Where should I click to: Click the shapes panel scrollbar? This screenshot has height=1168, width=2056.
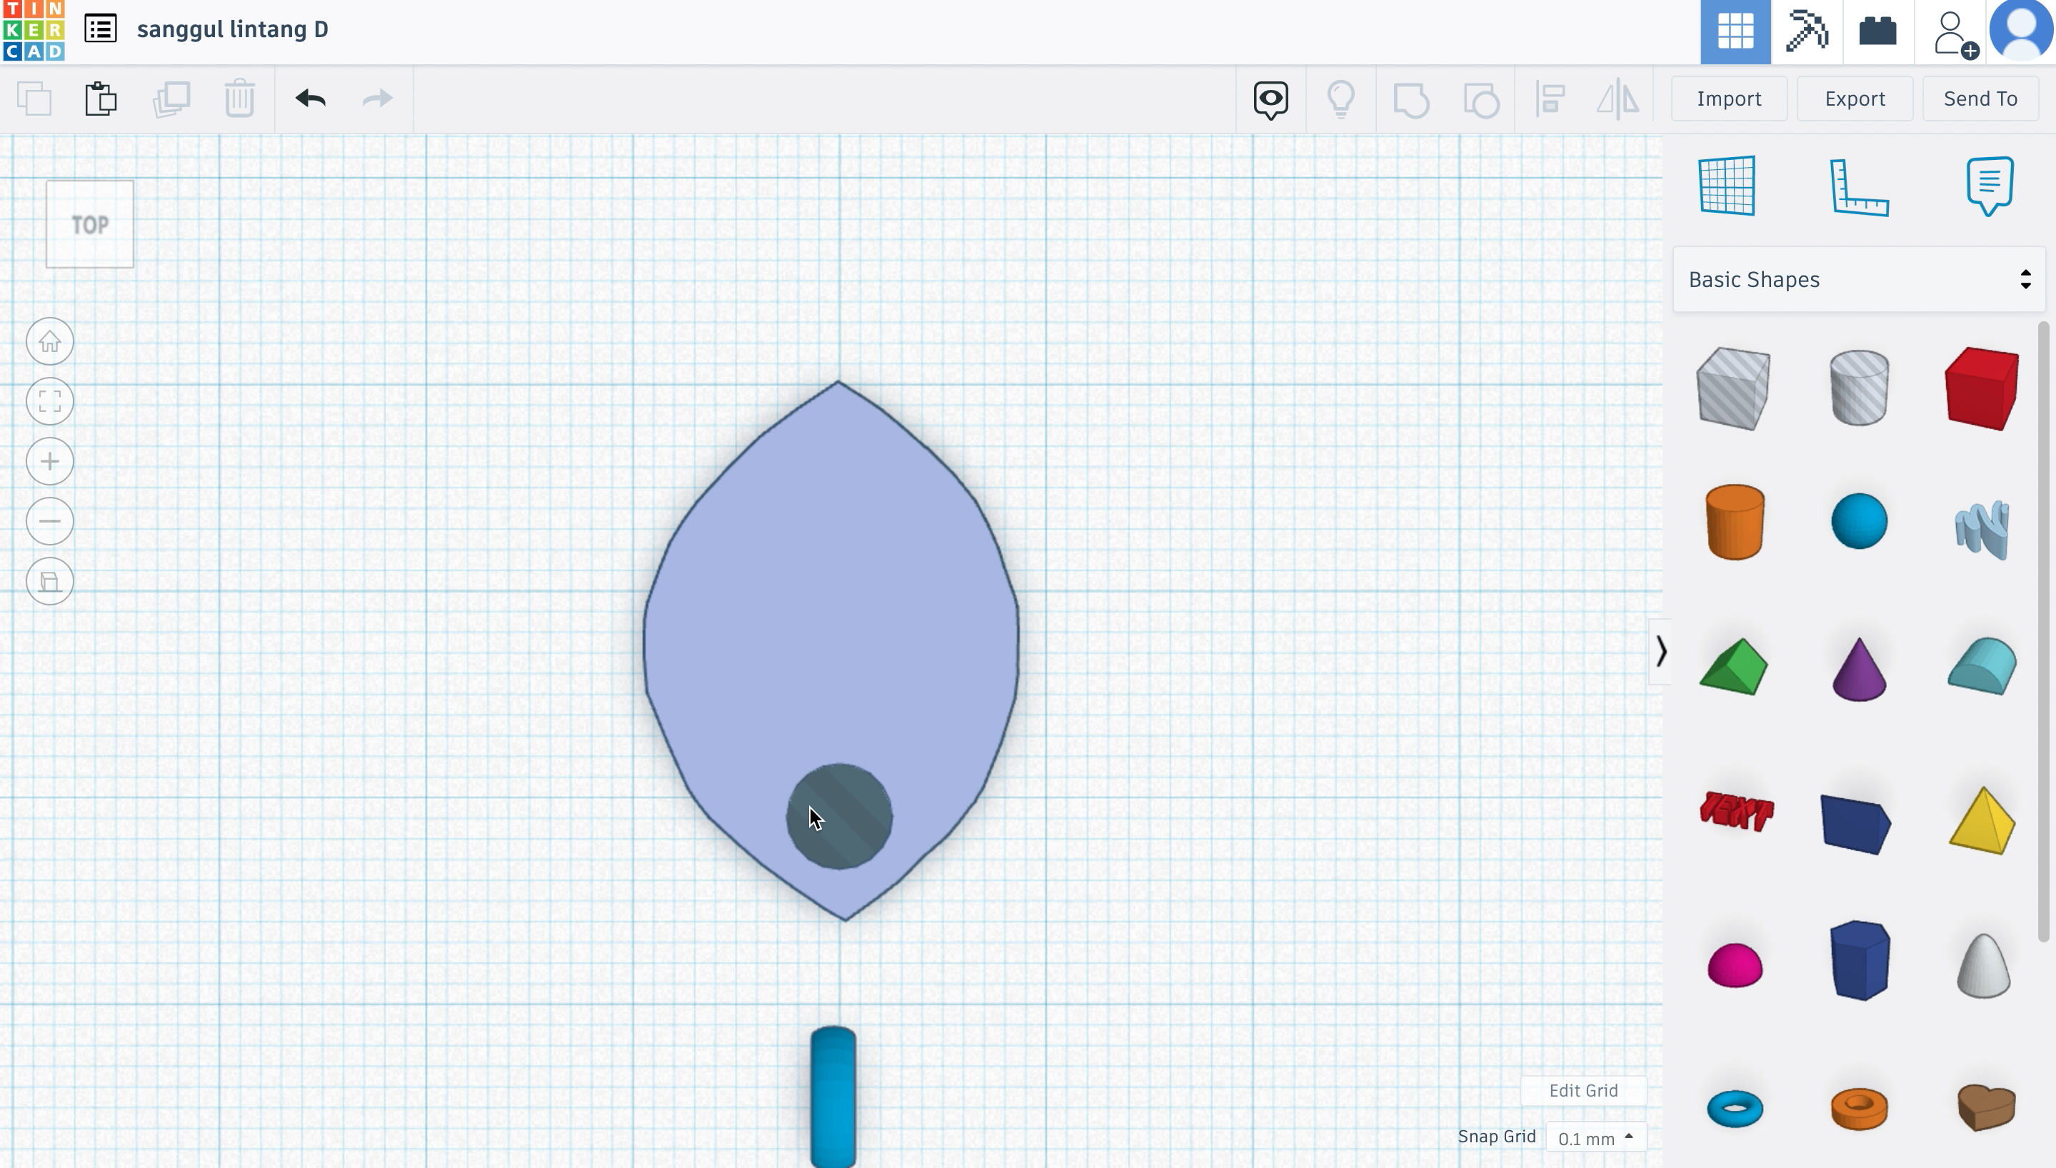click(2044, 633)
